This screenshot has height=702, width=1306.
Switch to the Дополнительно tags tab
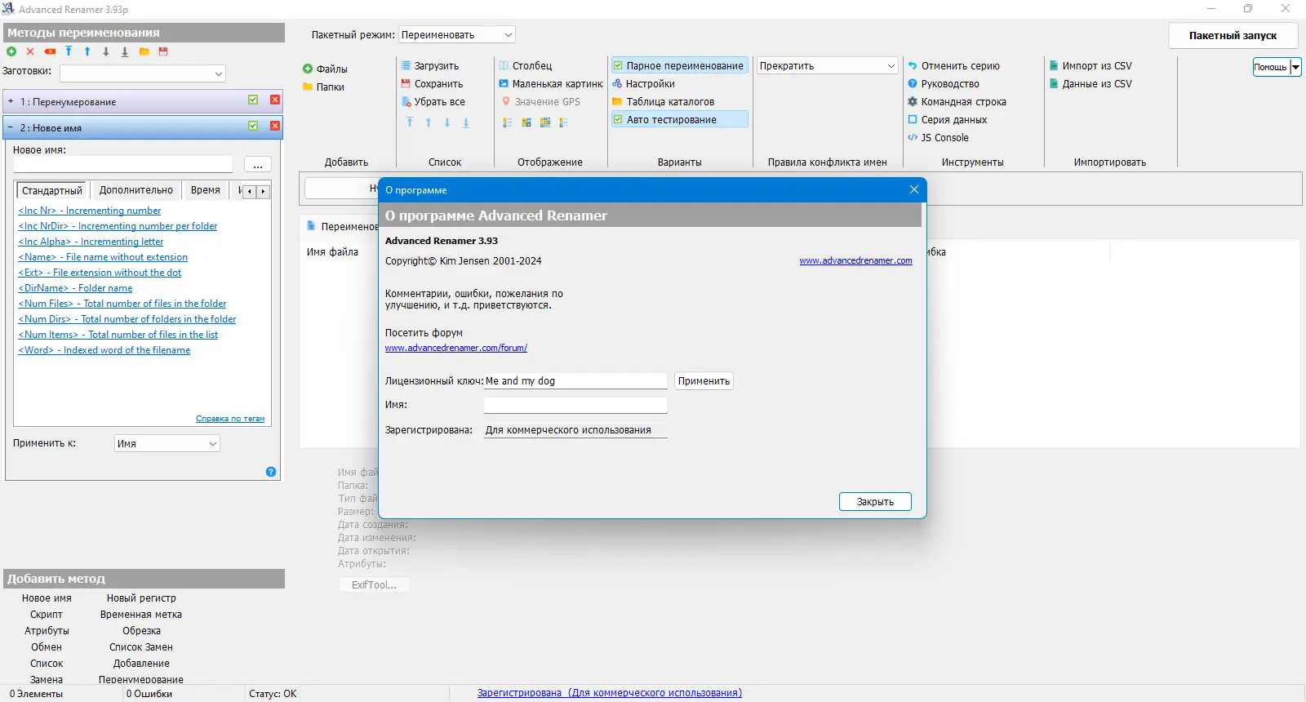pyautogui.click(x=136, y=190)
